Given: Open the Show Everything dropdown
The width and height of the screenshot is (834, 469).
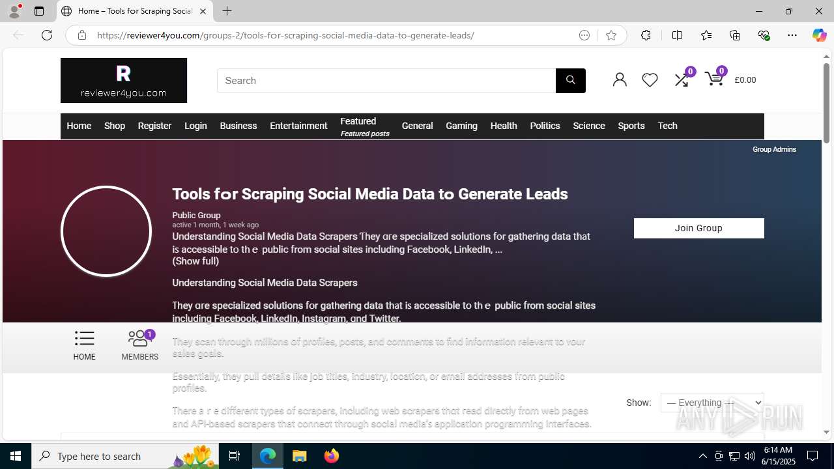Looking at the screenshot, I should [x=712, y=403].
